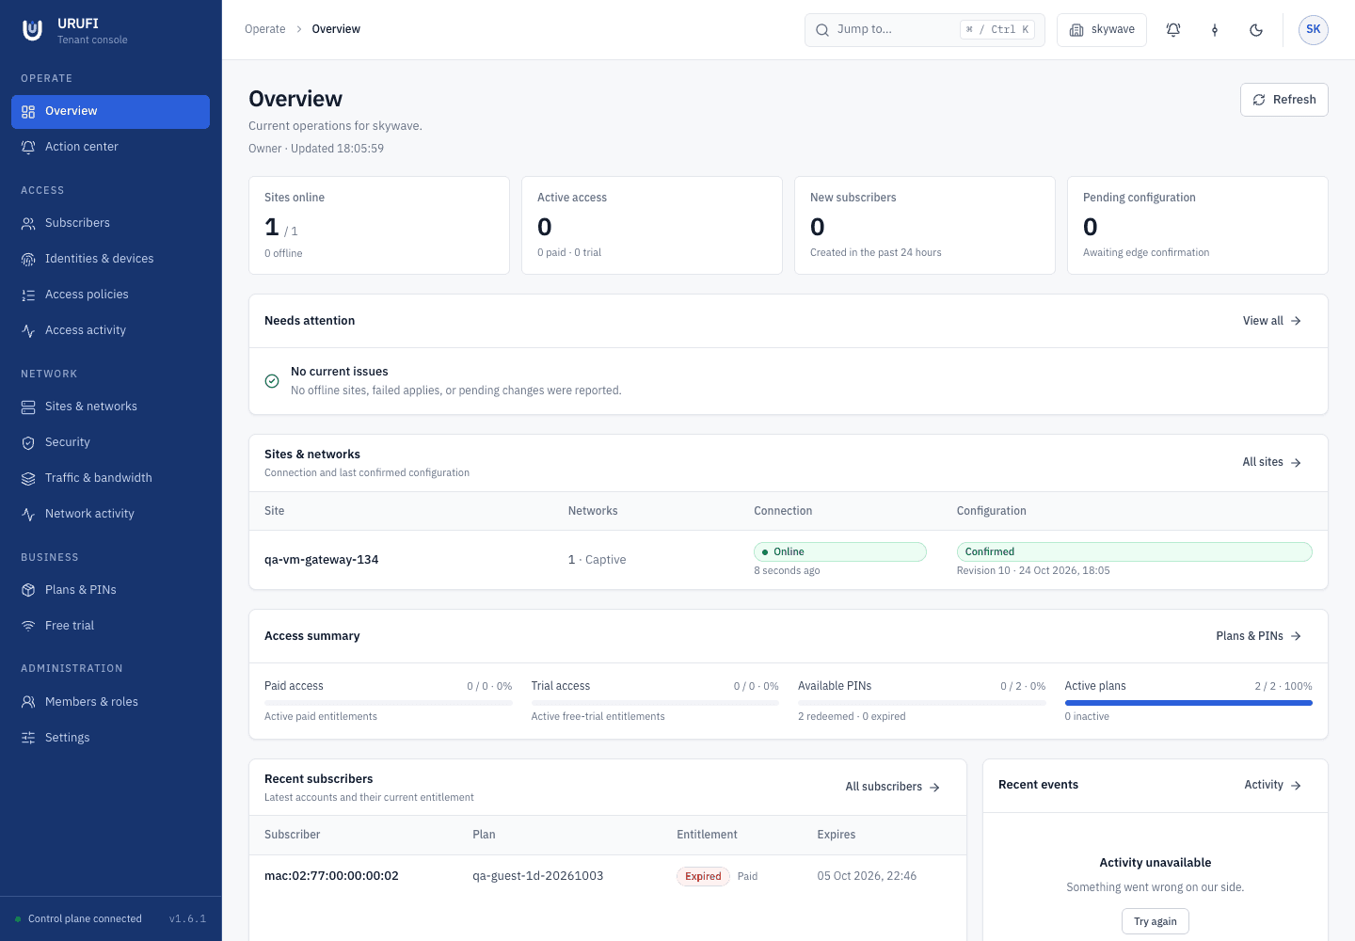Viewport: 1355px width, 941px height.
Task: Click the Sites & networks server icon
Action: coord(28,407)
